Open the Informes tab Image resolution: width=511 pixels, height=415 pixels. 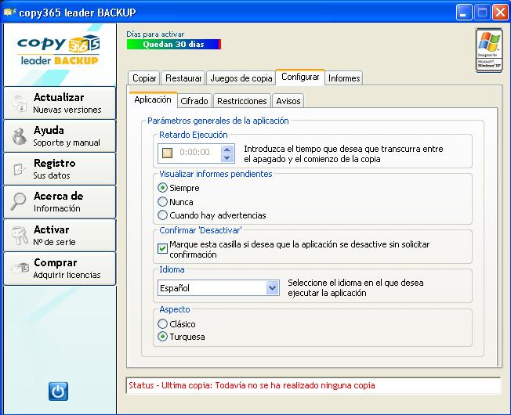344,78
